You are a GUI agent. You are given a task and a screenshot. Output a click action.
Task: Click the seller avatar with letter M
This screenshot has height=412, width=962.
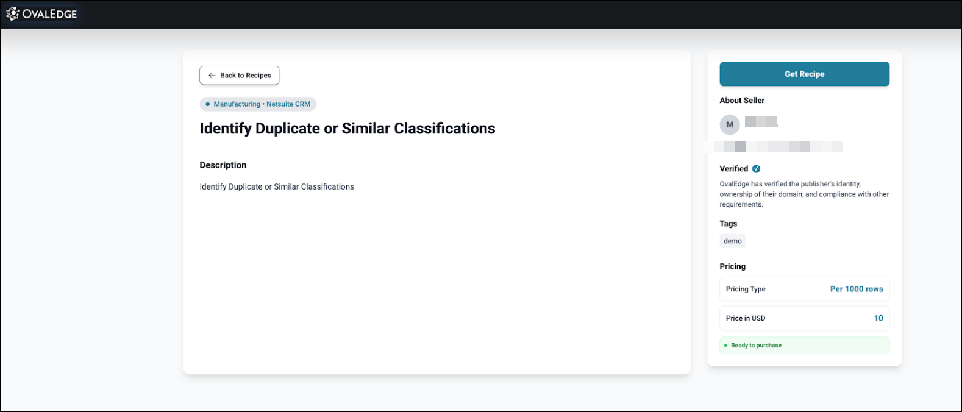point(730,125)
